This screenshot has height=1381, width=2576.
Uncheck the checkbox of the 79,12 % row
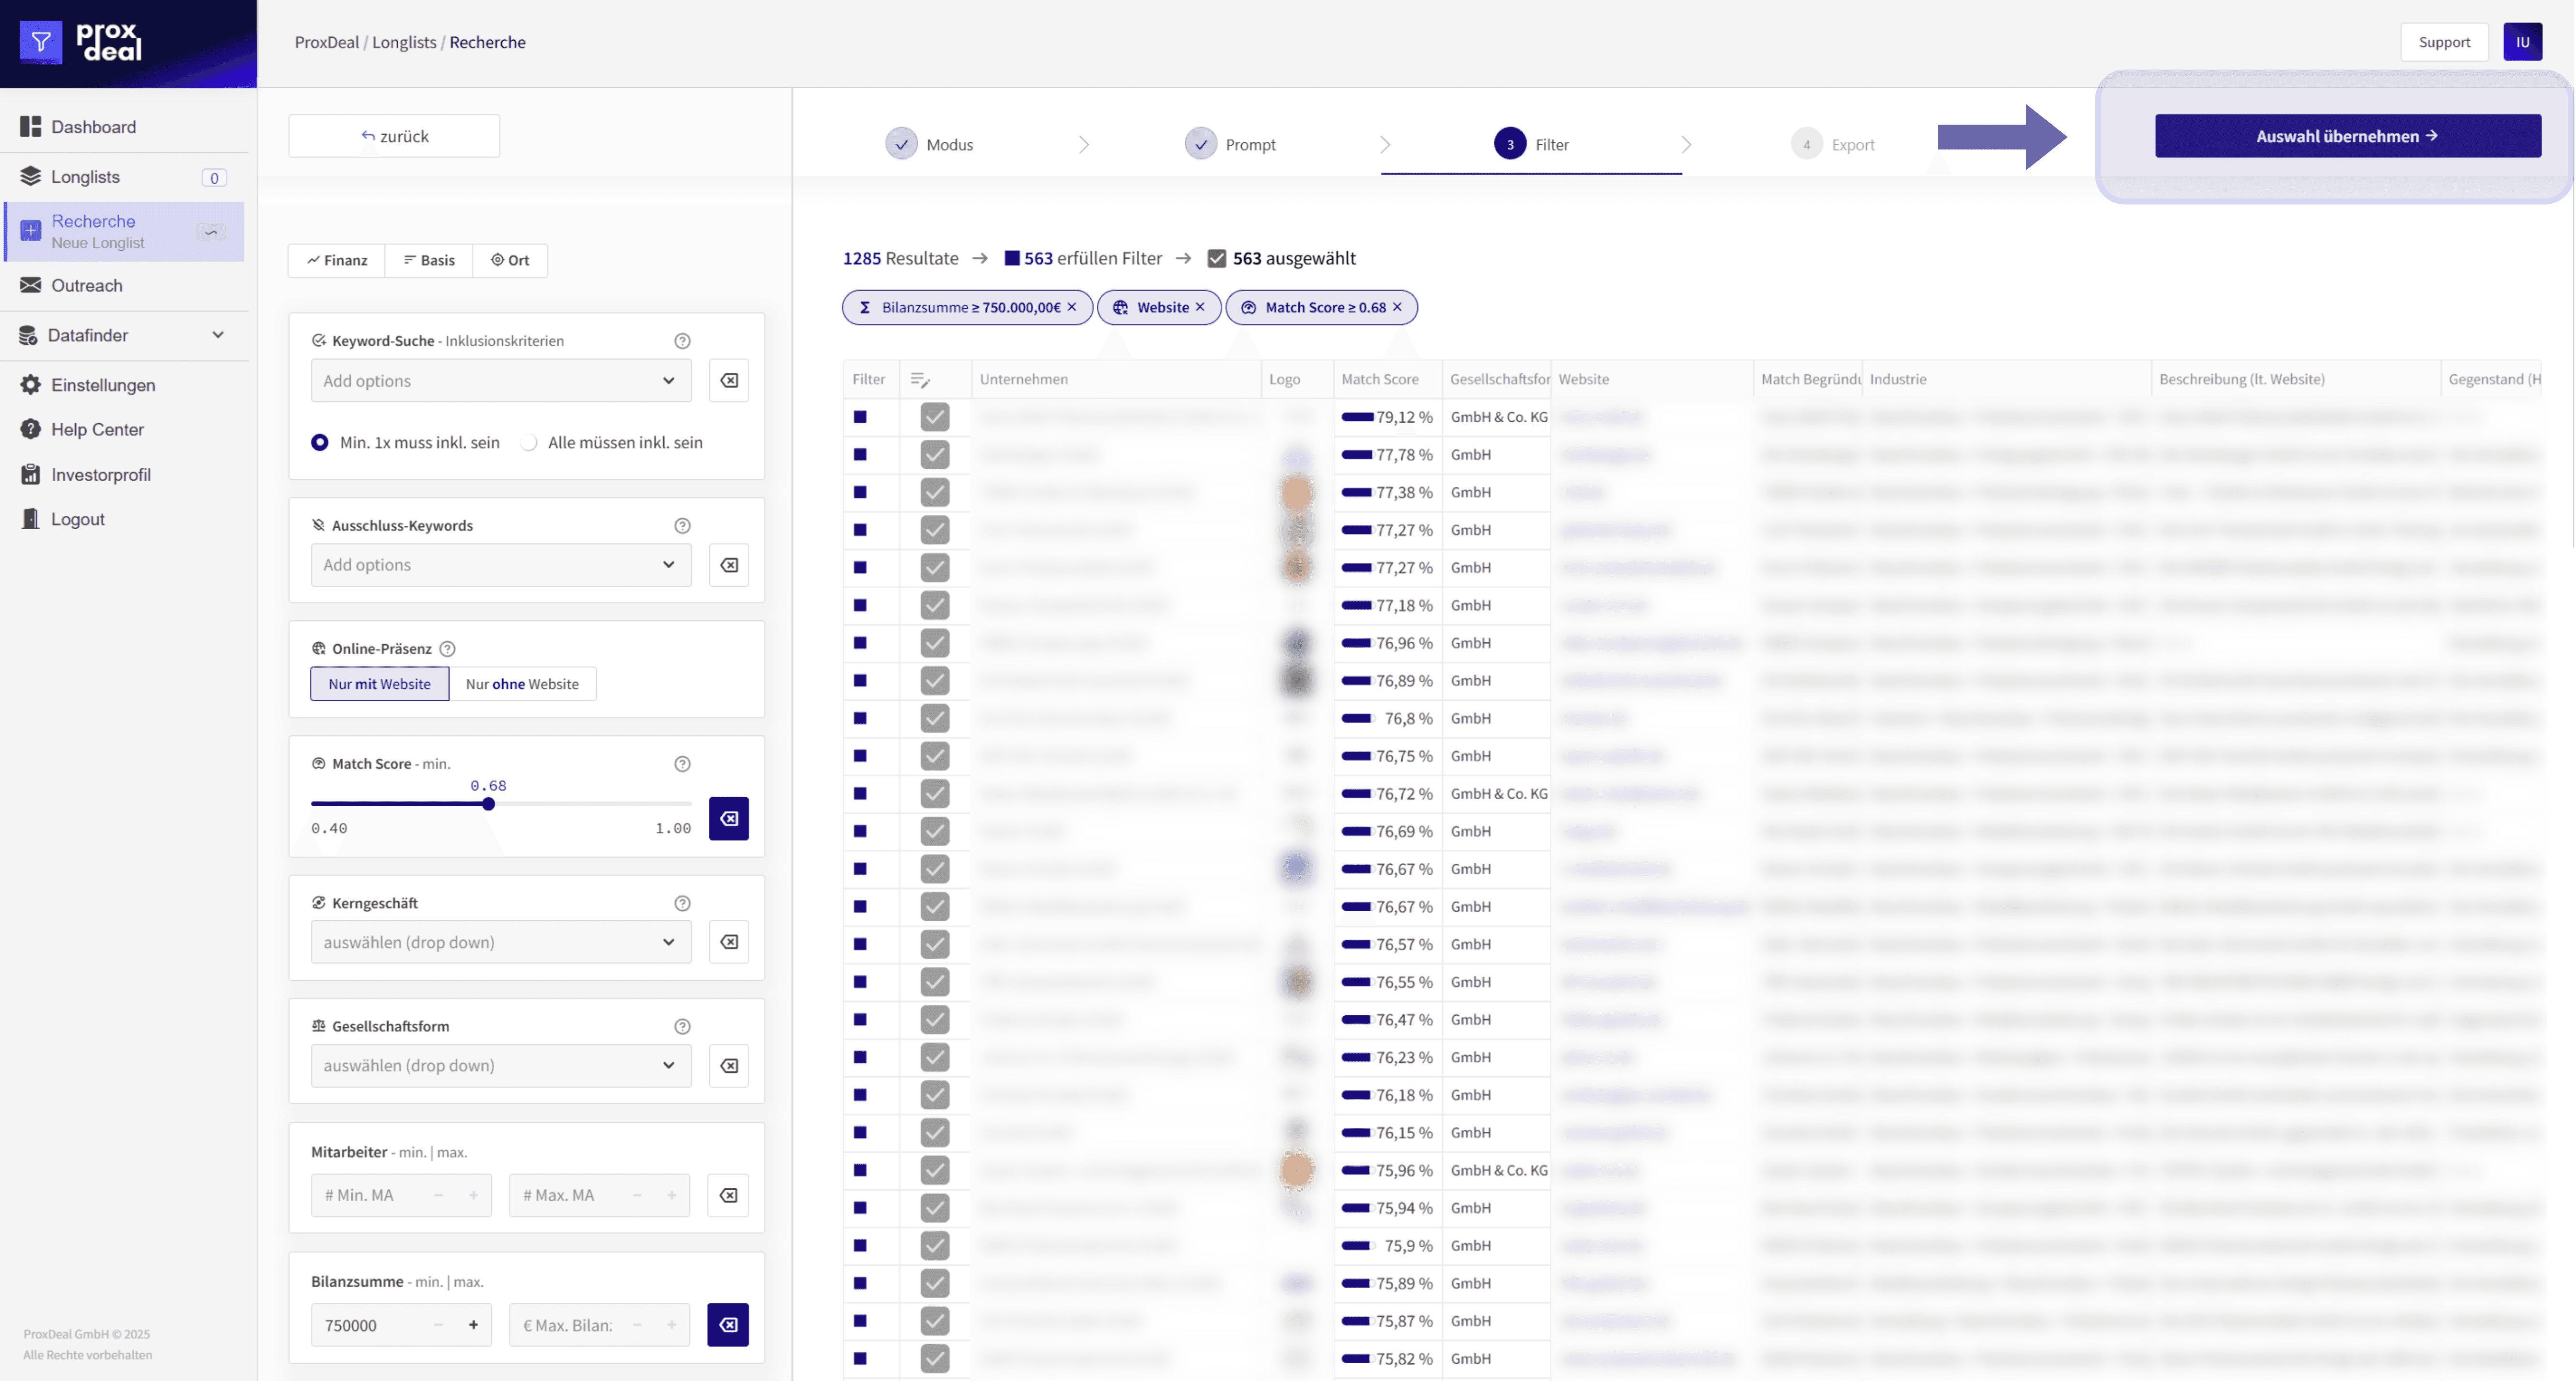pyautogui.click(x=935, y=416)
